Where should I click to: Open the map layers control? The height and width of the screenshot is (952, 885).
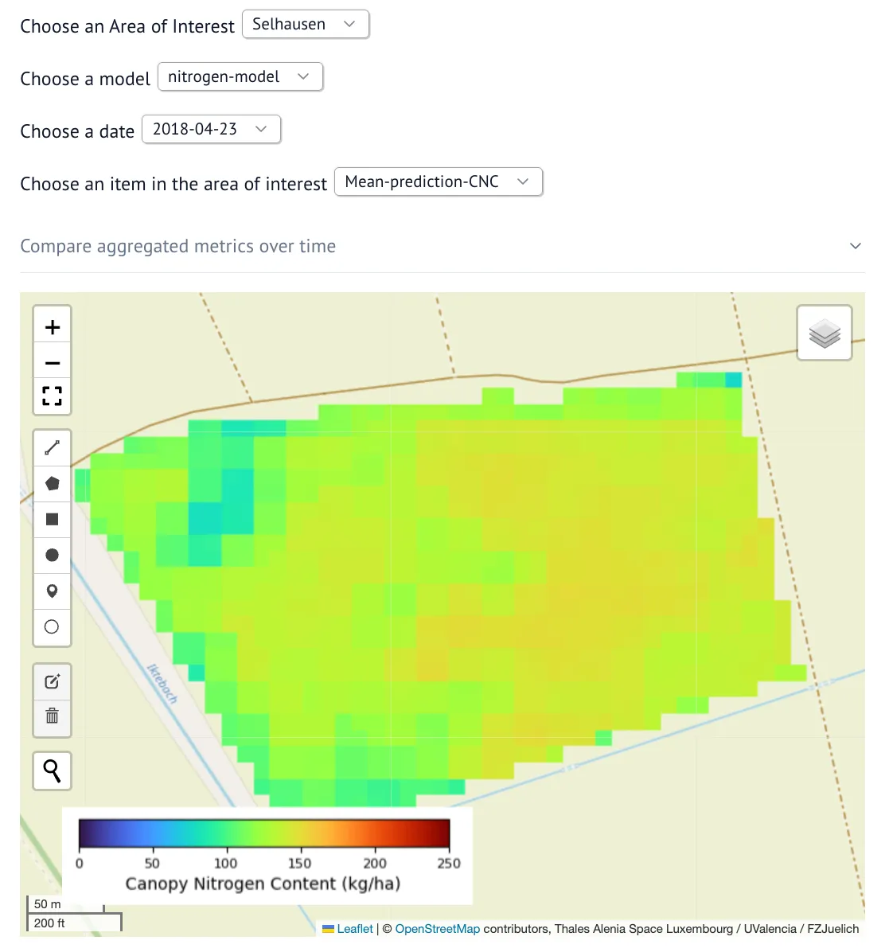tap(825, 334)
